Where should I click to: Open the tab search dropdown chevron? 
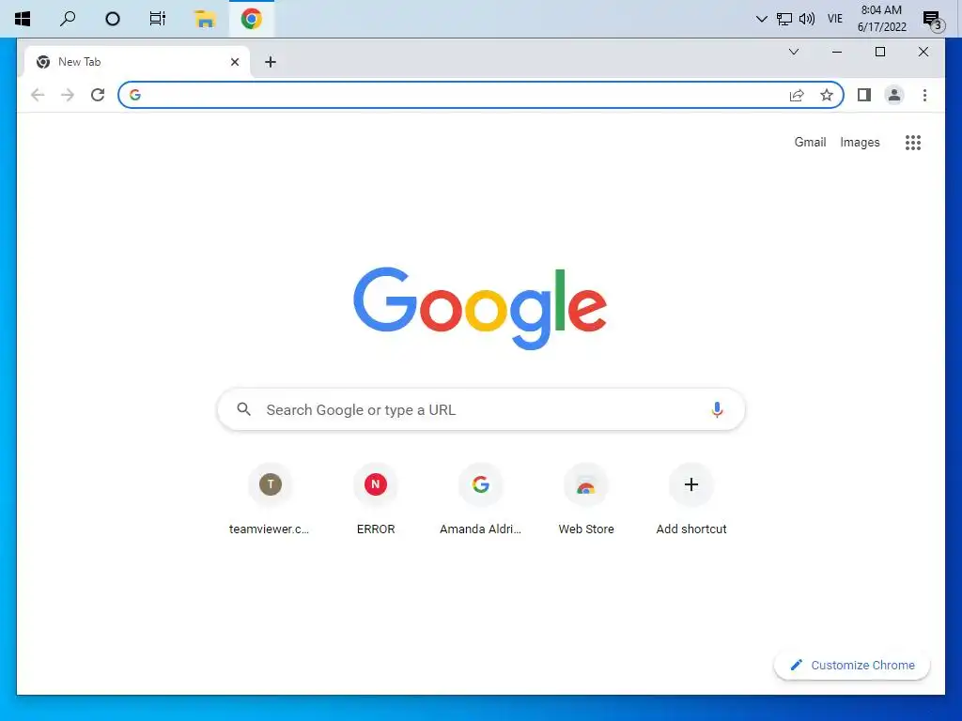click(793, 52)
